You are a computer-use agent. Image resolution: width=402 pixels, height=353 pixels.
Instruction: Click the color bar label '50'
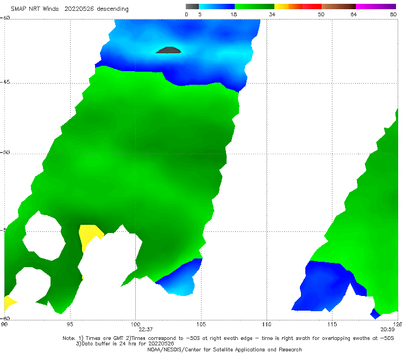(321, 14)
